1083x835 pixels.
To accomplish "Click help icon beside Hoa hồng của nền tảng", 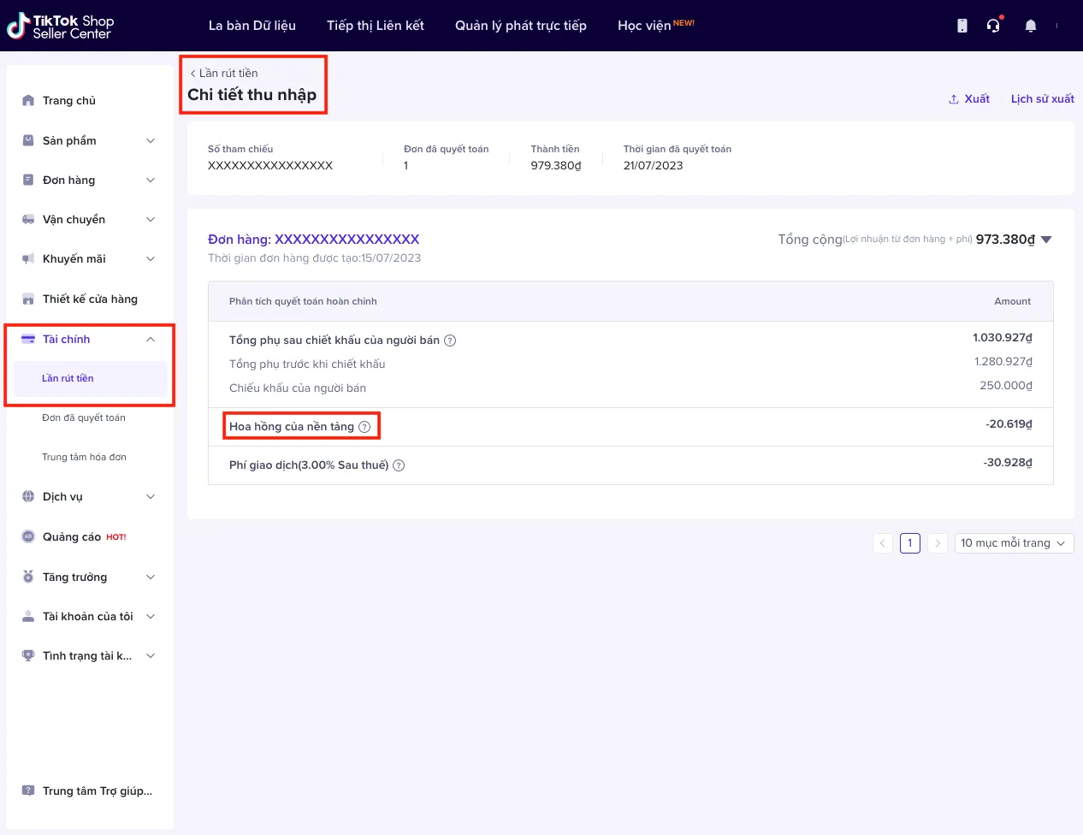I will [364, 427].
